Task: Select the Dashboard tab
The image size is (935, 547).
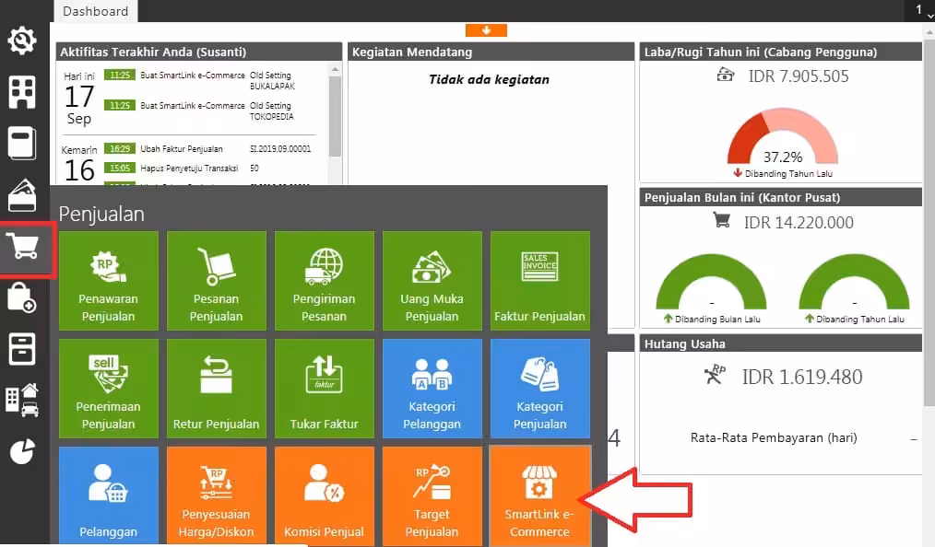Action: coord(95,11)
